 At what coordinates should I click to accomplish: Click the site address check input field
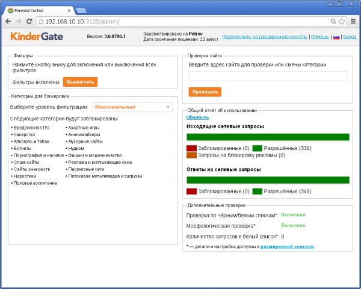pos(268,76)
